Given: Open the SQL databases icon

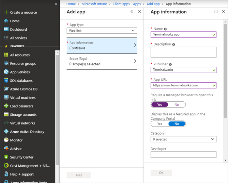Looking at the screenshot, I should click(x=6, y=80).
